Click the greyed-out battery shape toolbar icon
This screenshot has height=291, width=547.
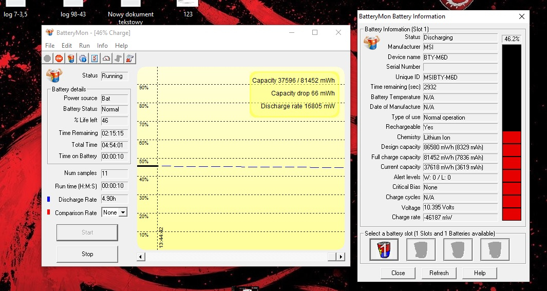click(x=118, y=59)
